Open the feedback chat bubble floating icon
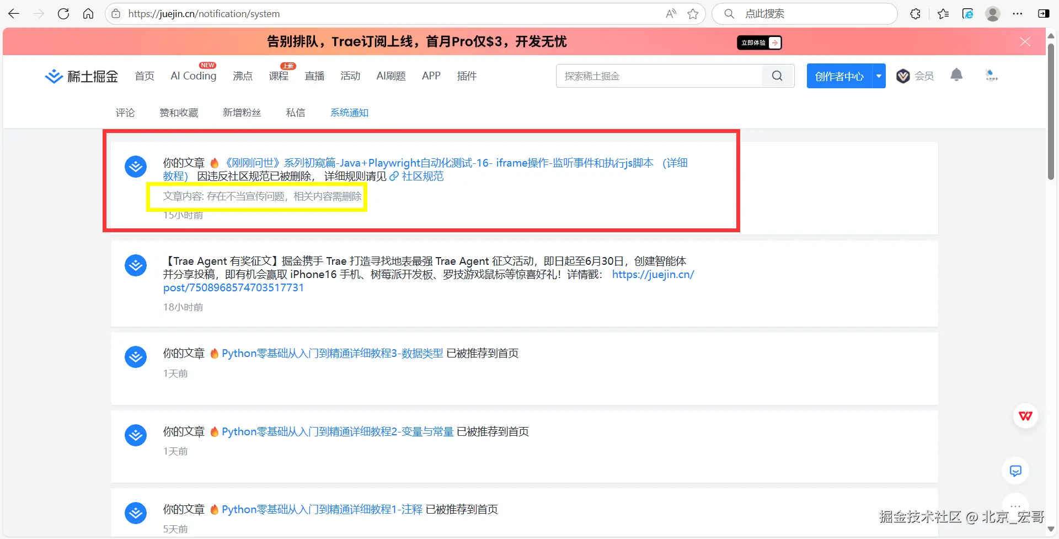The width and height of the screenshot is (1059, 539). pos(1015,471)
